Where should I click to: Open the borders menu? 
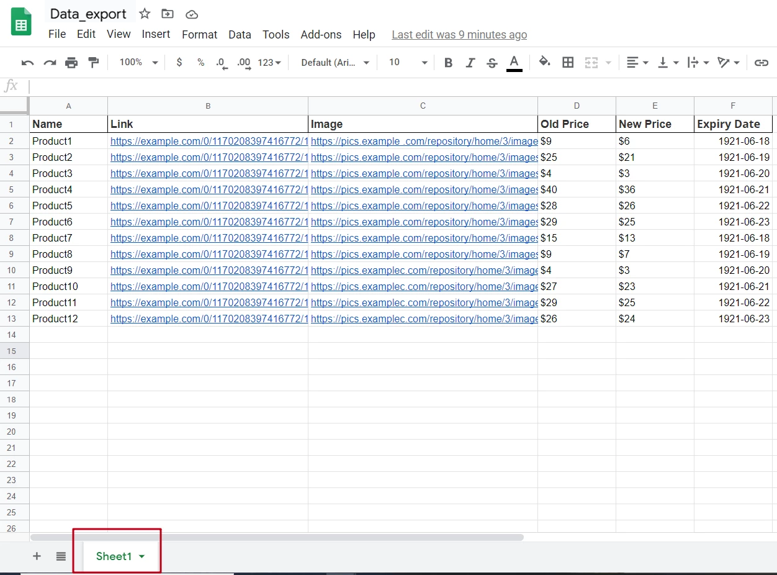(568, 62)
